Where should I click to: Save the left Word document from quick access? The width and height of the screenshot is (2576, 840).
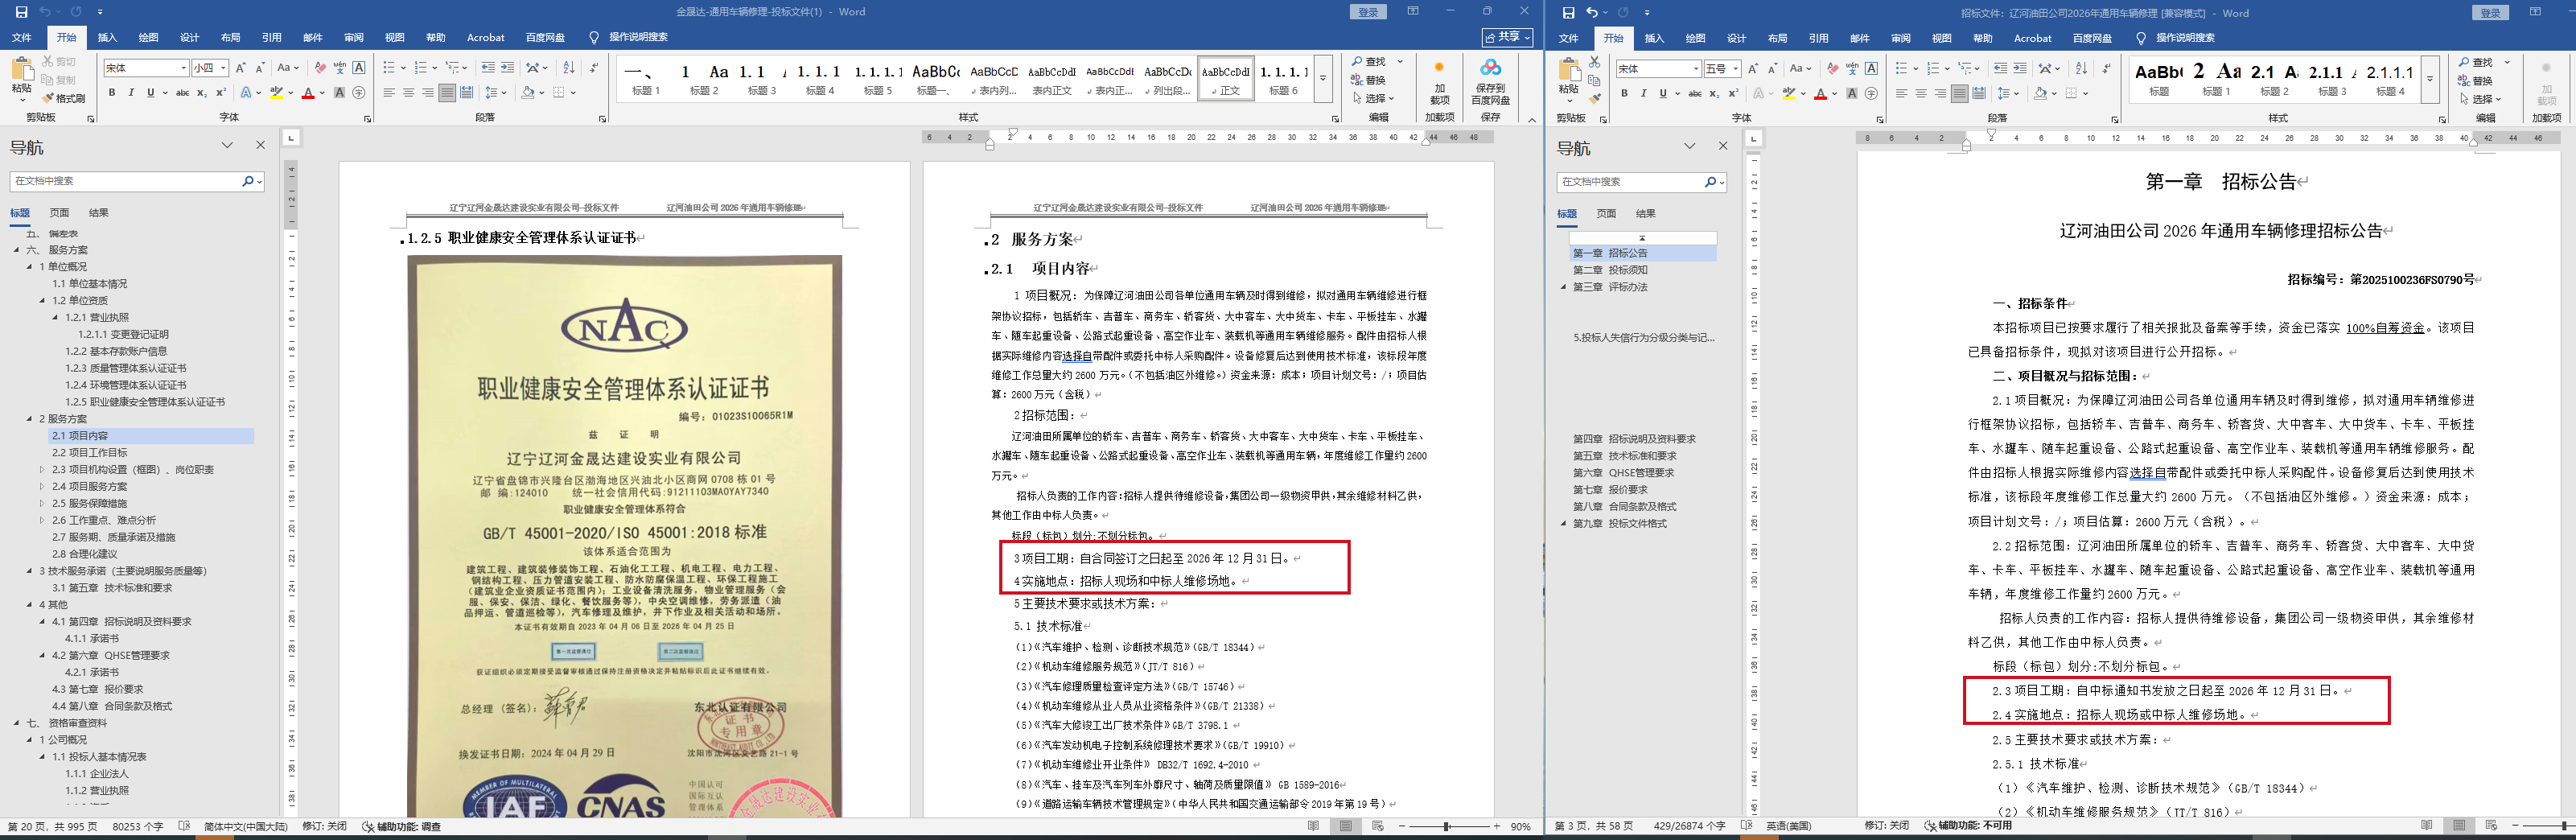[x=21, y=12]
